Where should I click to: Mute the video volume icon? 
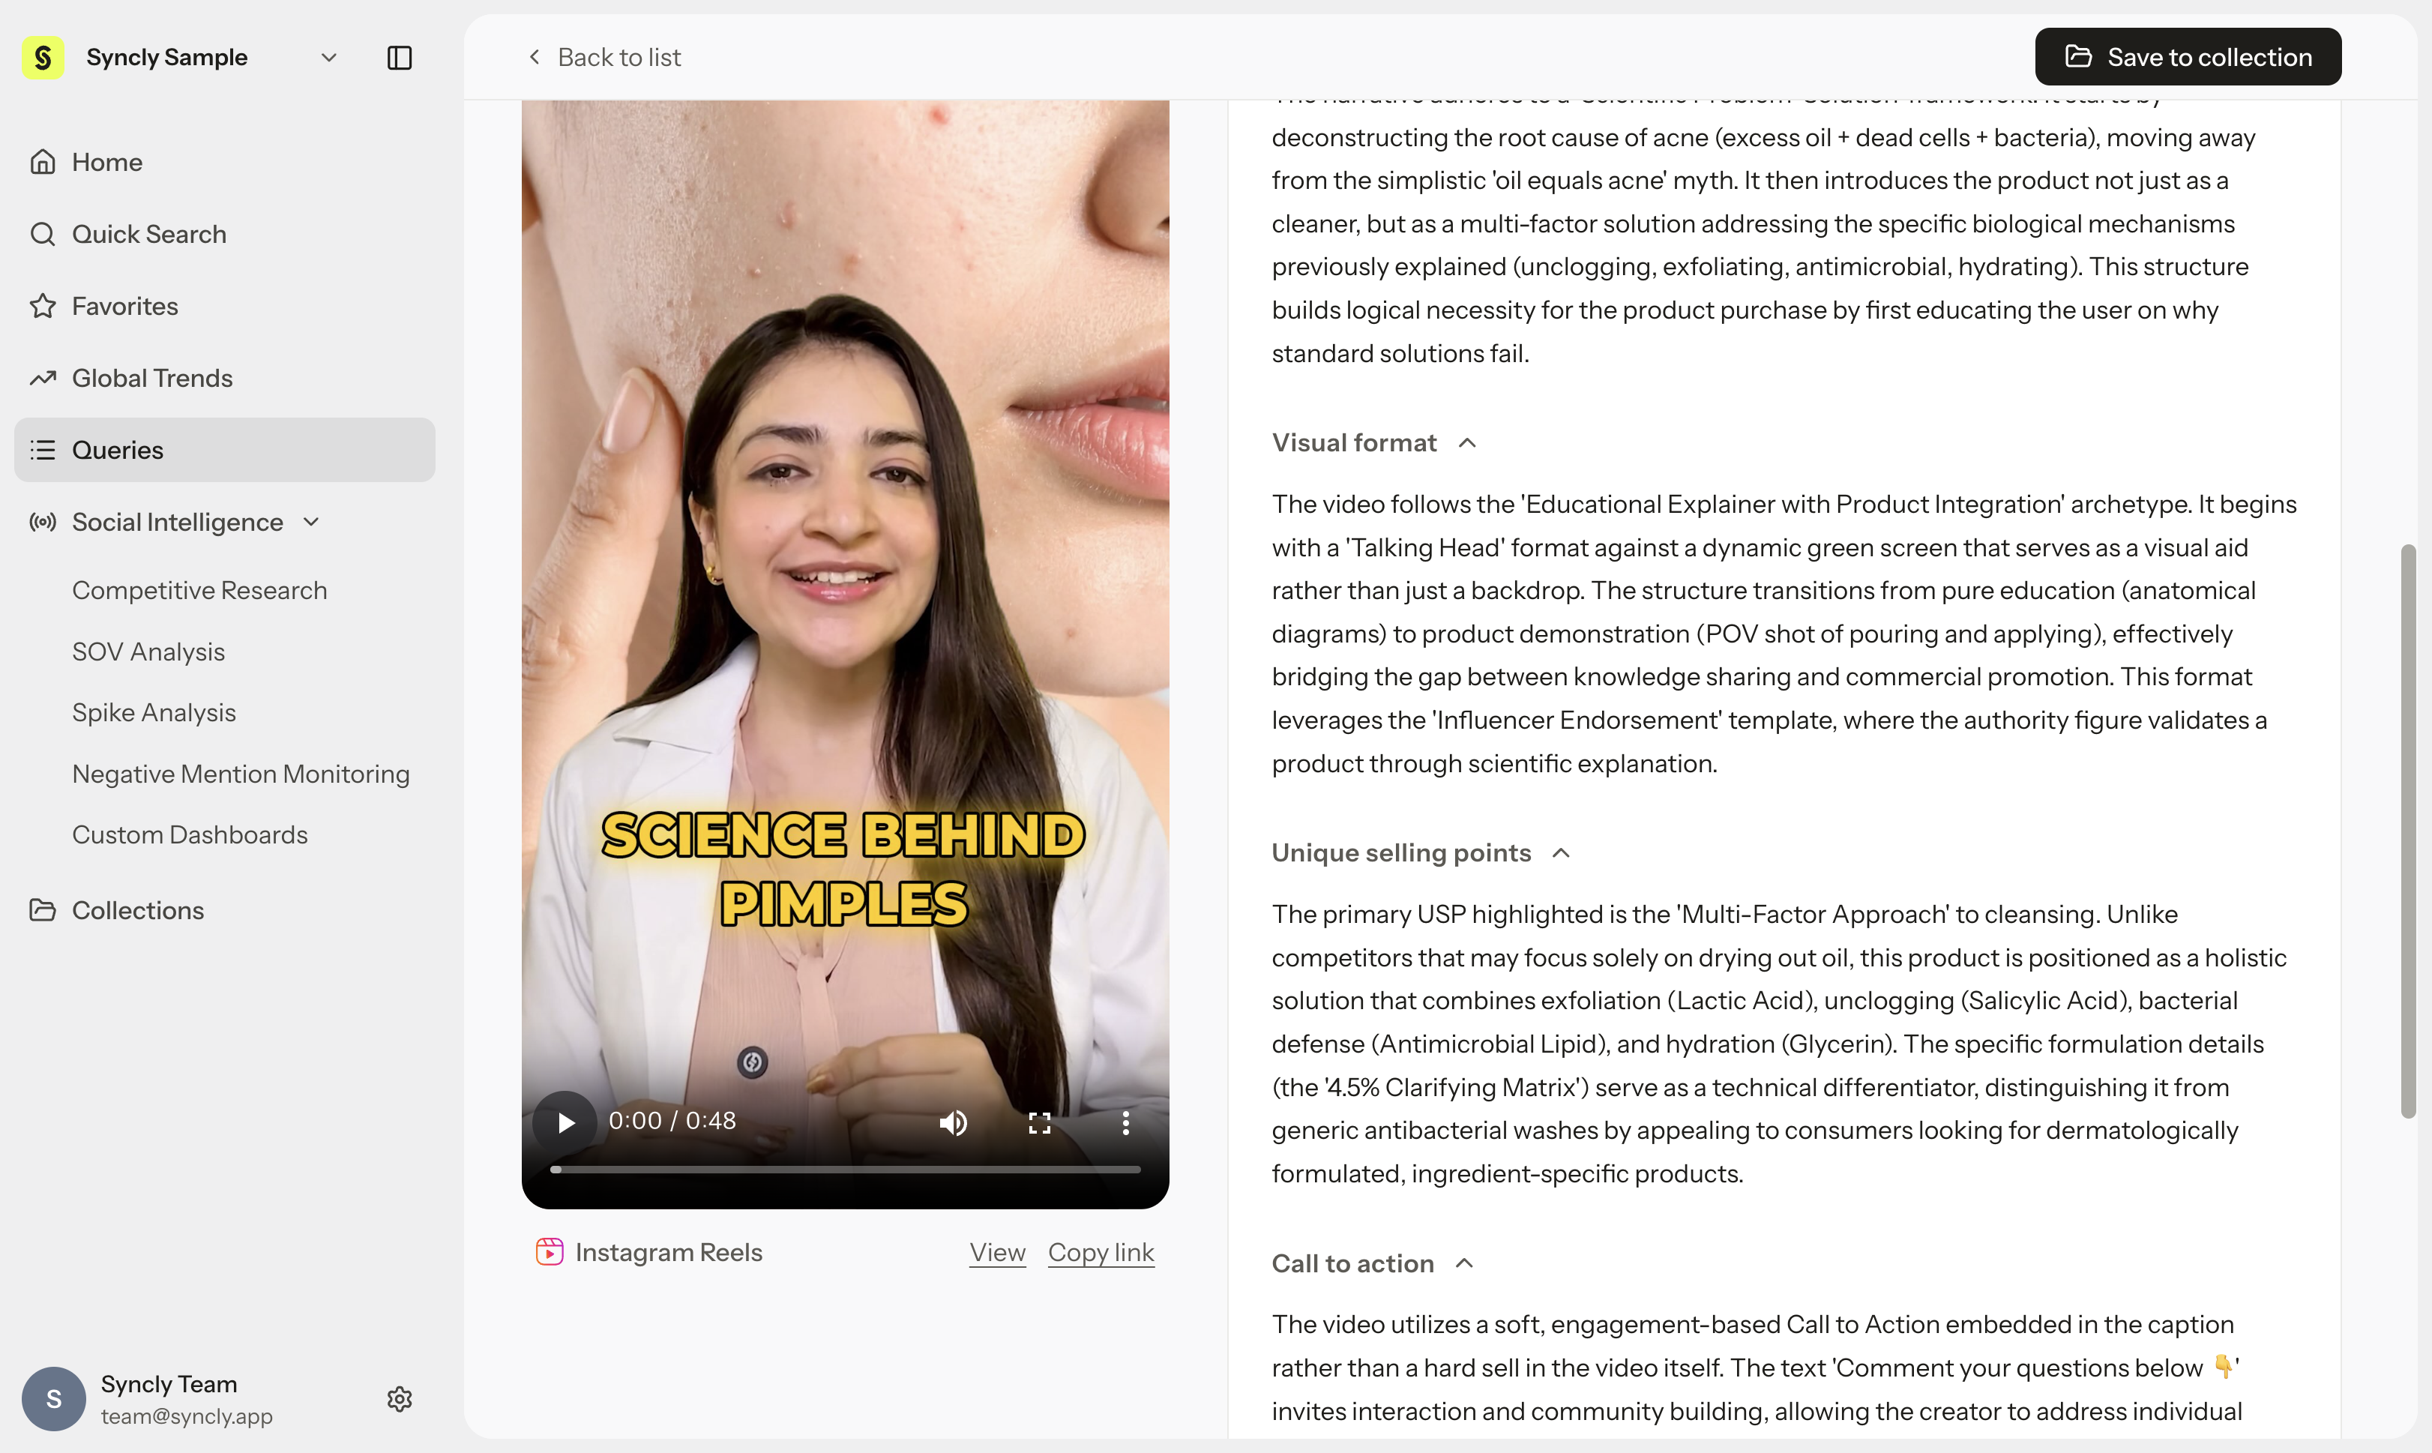point(953,1123)
